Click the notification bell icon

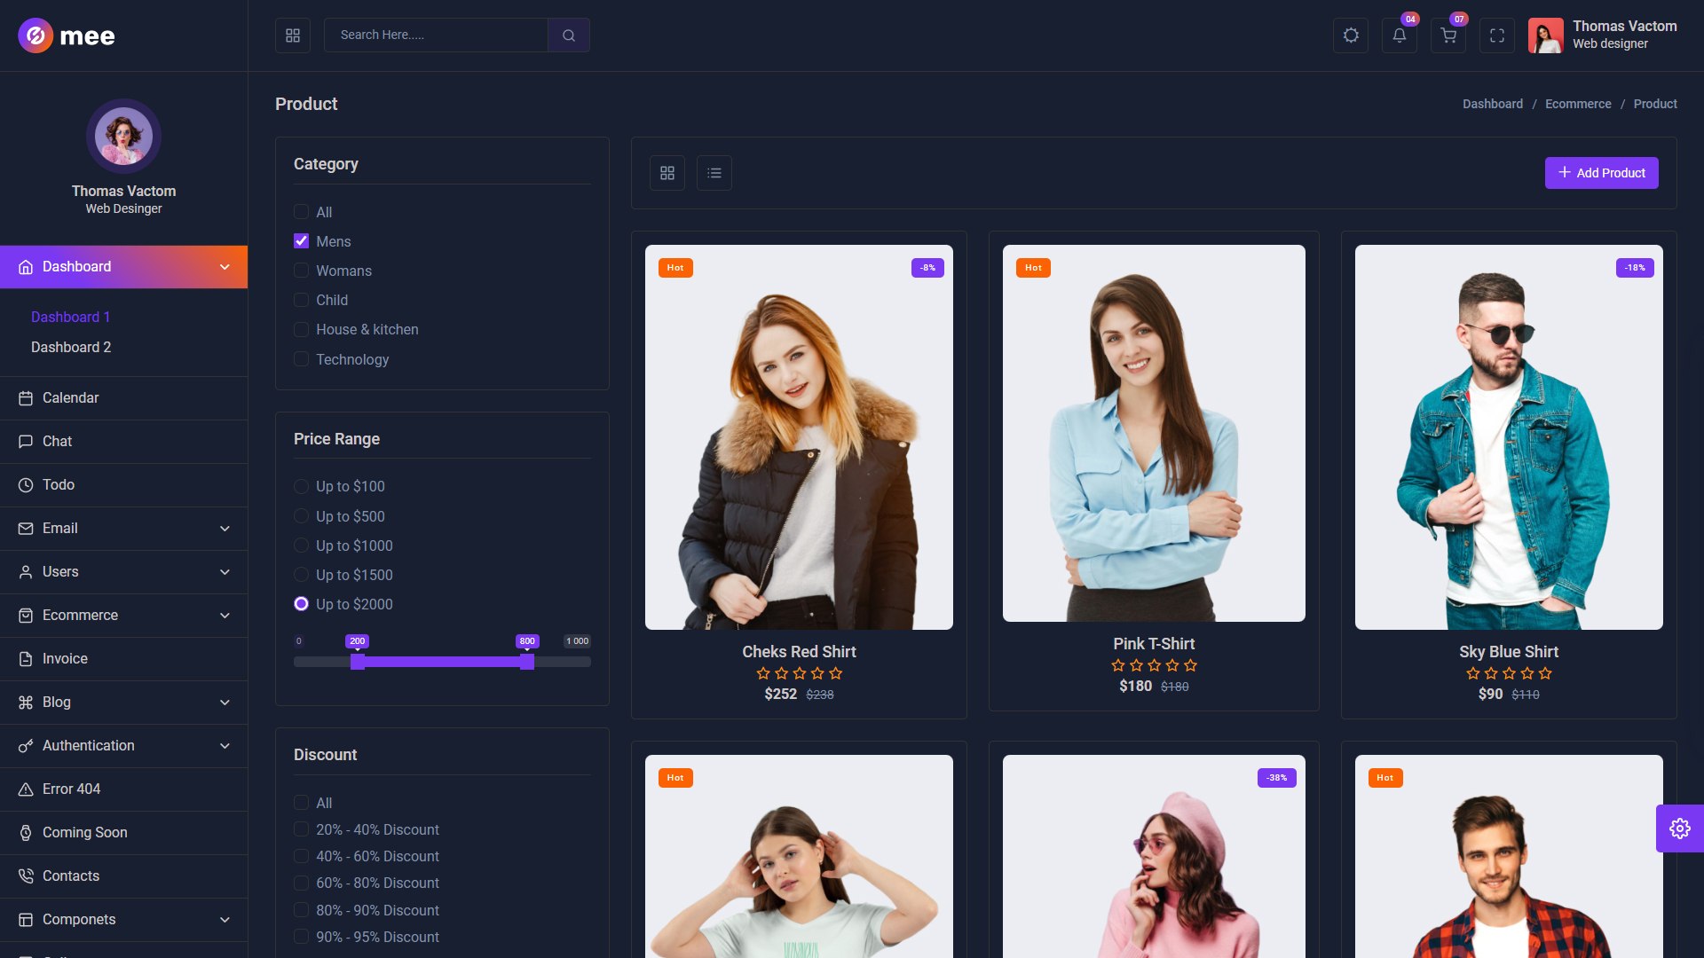(x=1399, y=35)
